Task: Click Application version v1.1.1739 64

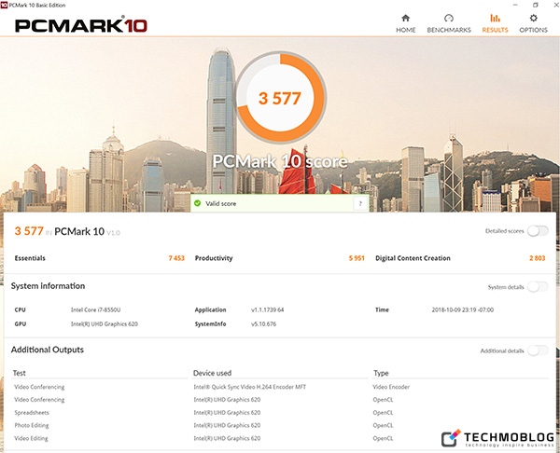Action: pos(268,309)
